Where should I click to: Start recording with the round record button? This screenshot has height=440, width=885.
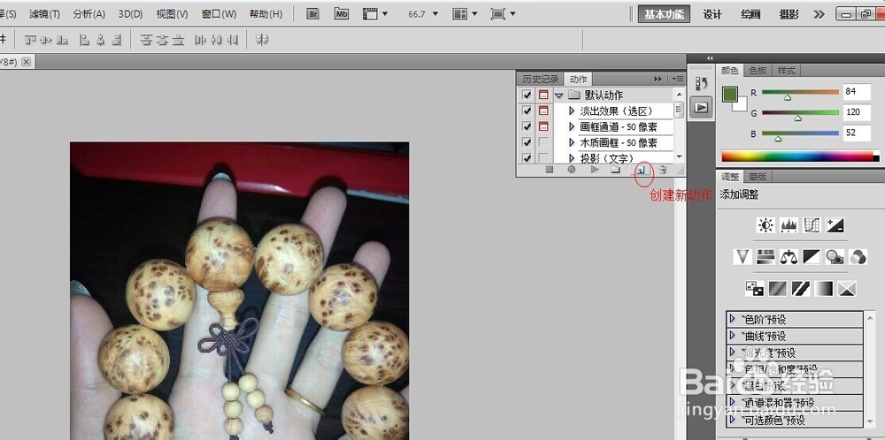(572, 170)
